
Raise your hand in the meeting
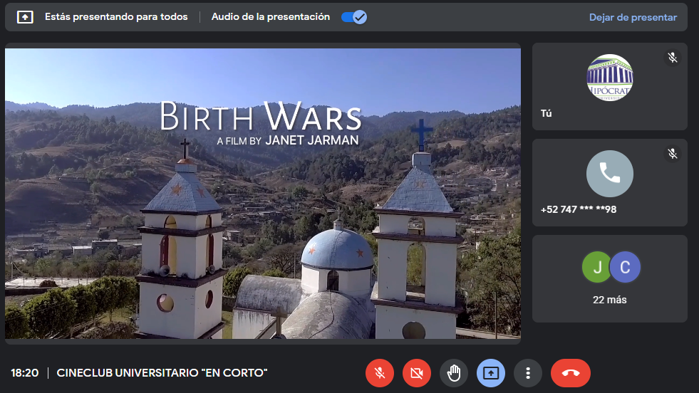(x=454, y=372)
